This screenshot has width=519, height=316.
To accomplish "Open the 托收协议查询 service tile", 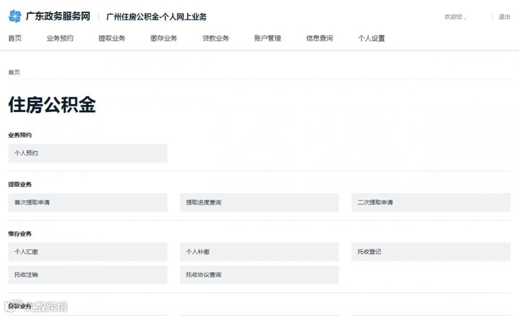I will point(259,275).
